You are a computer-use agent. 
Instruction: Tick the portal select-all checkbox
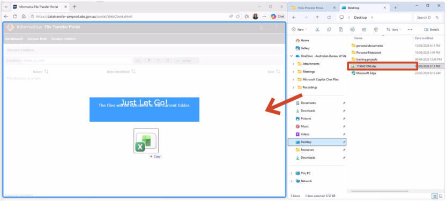point(11,72)
